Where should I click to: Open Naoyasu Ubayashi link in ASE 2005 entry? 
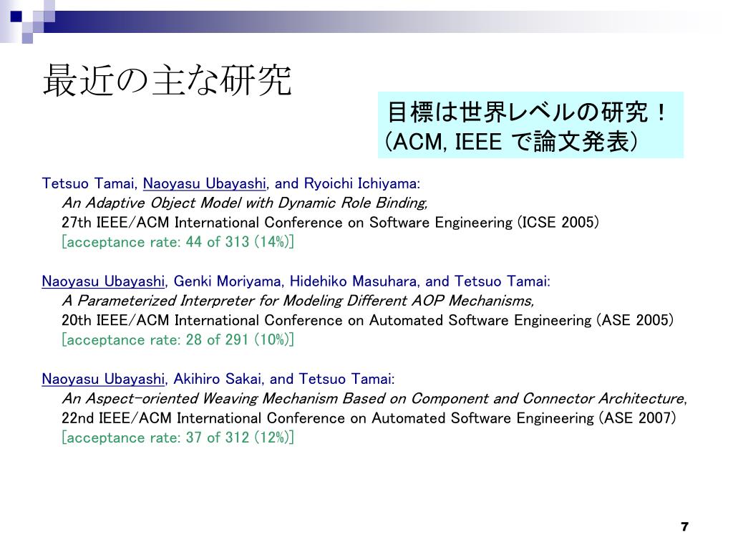pyautogui.click(x=103, y=281)
